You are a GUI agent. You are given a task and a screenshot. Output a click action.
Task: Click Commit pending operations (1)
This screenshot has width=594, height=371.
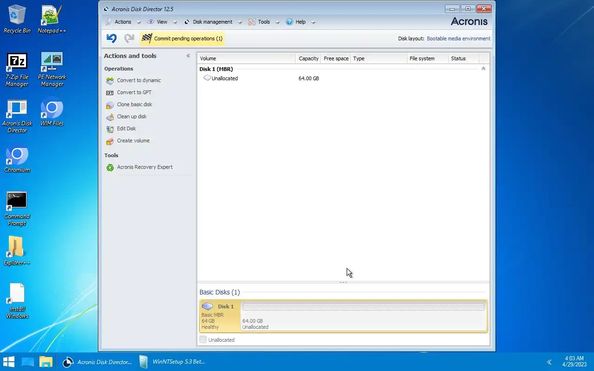click(182, 38)
